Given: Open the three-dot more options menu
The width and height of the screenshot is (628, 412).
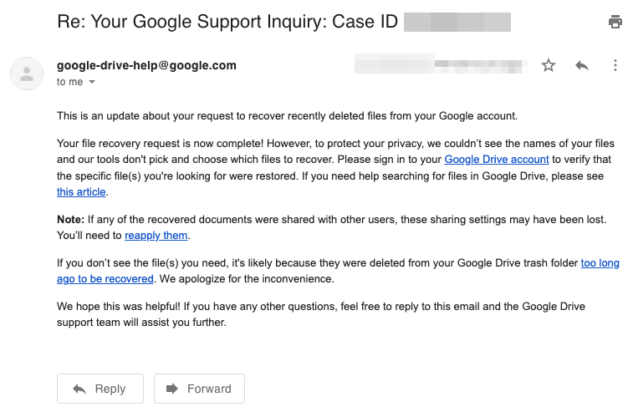Looking at the screenshot, I should point(615,65).
